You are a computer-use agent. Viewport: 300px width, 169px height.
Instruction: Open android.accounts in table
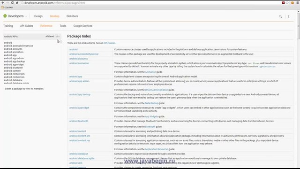78,59
